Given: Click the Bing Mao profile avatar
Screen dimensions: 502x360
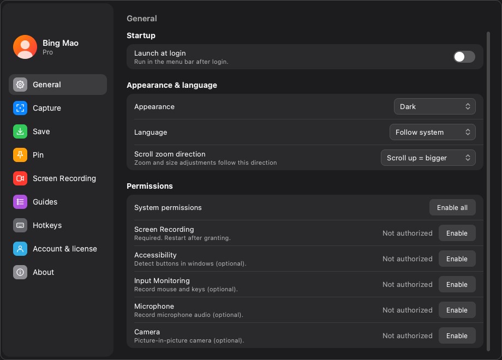Looking at the screenshot, I should (25, 47).
